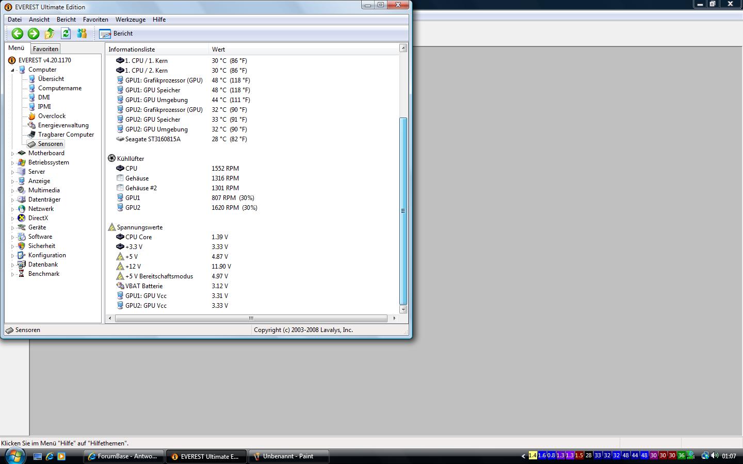Screen dimensions: 743x464
Task: Open the Overclock flame icon entry
Action: [x=32, y=116]
